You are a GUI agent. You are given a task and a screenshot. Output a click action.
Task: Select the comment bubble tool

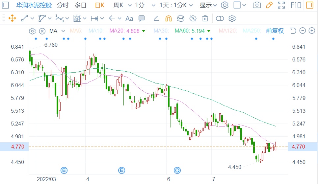click(x=142, y=18)
